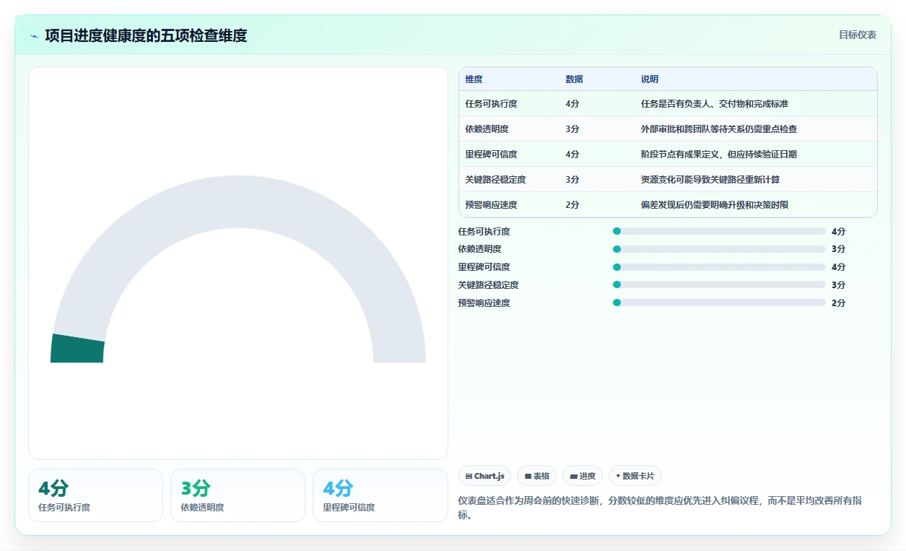This screenshot has height=551, width=906.
Task: Click the 里程碑可信度 progress bar
Action: 719,267
